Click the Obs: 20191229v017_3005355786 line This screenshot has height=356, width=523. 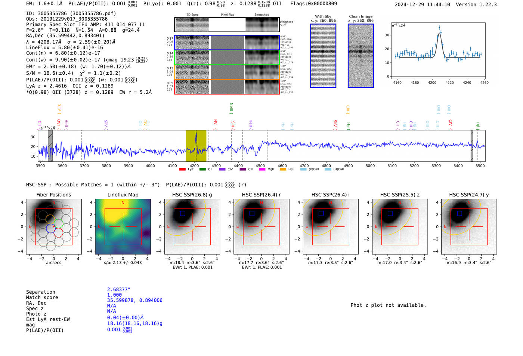click(x=67, y=19)
